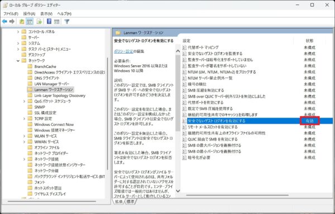This screenshot has height=214, width=335.
Task: Select Link-Layer Topology Discovery tree item
Action: click(60, 95)
